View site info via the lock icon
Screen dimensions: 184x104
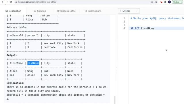16,2
